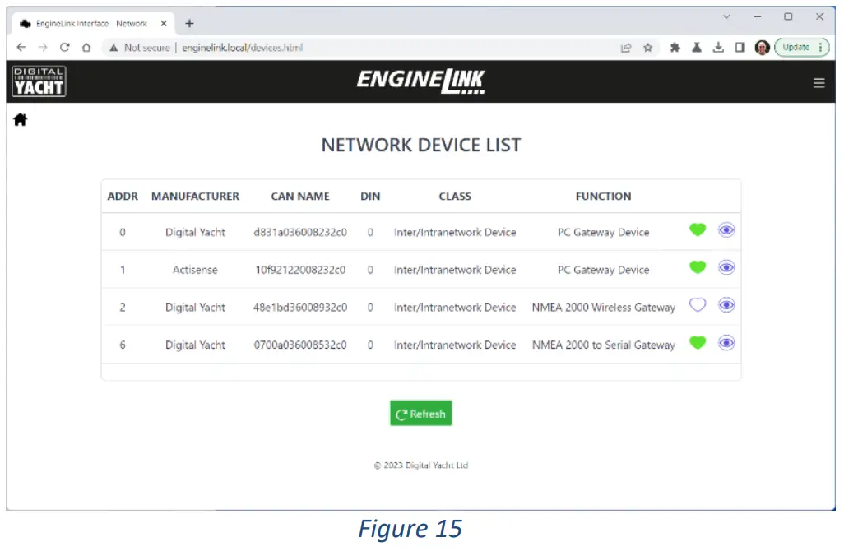Unfavorite the Actisense PC Gateway device
The width and height of the screenshot is (844, 551).
click(697, 267)
